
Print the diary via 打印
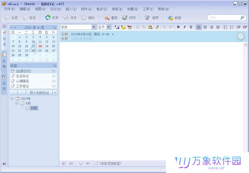click(129, 18)
